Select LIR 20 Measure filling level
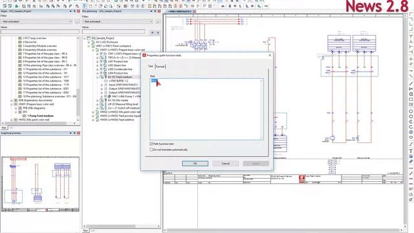This screenshot has height=233, width=414. tap(124, 104)
